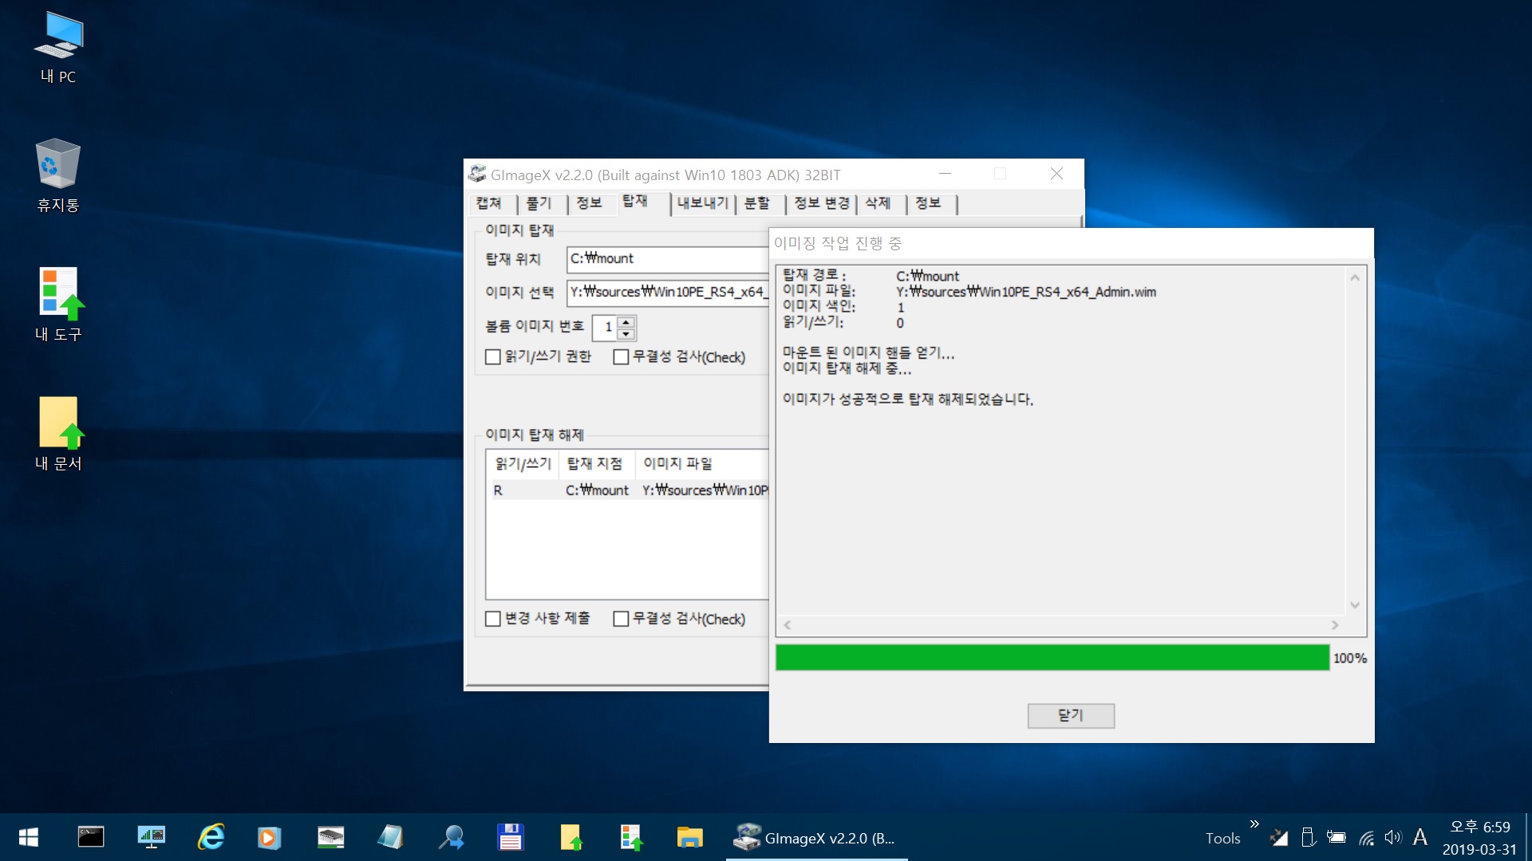Open the Windows Start menu
This screenshot has width=1532, height=861.
(x=29, y=837)
